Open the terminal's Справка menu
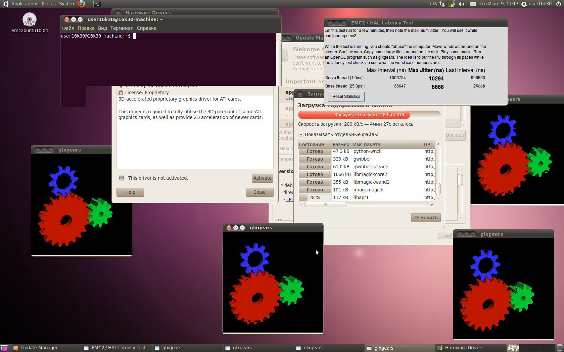 tap(147, 28)
